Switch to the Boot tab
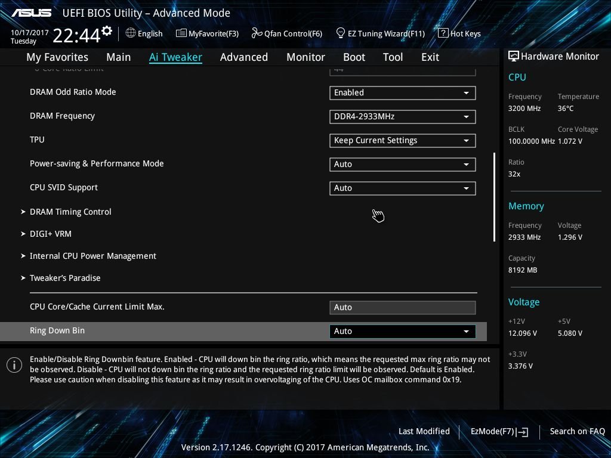 (x=354, y=57)
